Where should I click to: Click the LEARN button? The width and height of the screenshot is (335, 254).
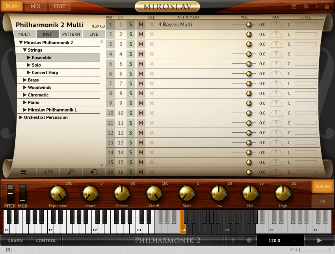15,241
